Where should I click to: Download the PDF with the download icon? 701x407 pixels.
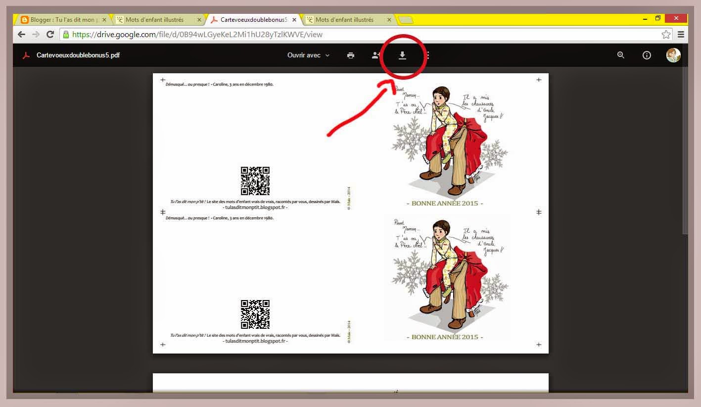(403, 55)
